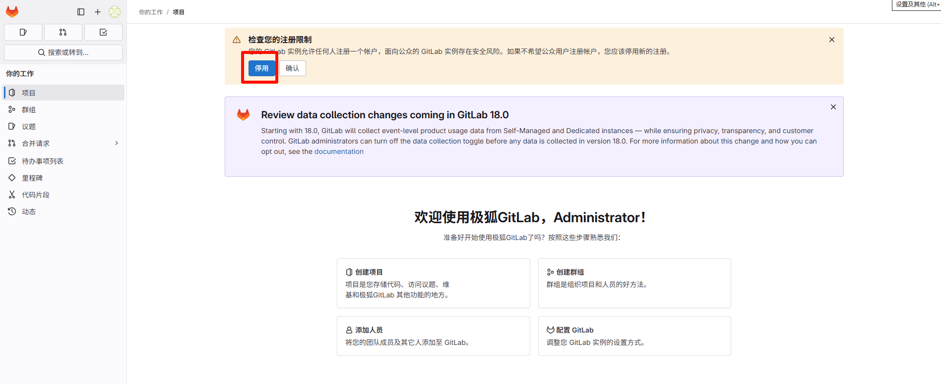Image resolution: width=941 pixels, height=384 pixels.
Task: Click the 群组 sidebar icon
Action: [x=12, y=109]
